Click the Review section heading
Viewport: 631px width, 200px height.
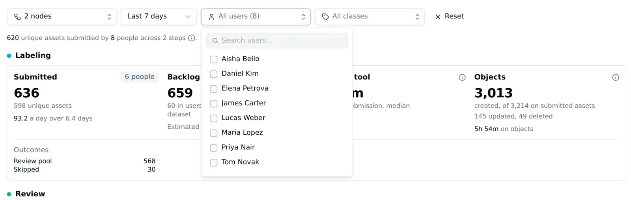(x=30, y=194)
